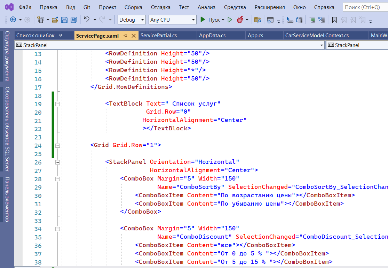The image size is (388, 268).
Task: Open the Debug configuration dropdown
Action: click(132, 20)
